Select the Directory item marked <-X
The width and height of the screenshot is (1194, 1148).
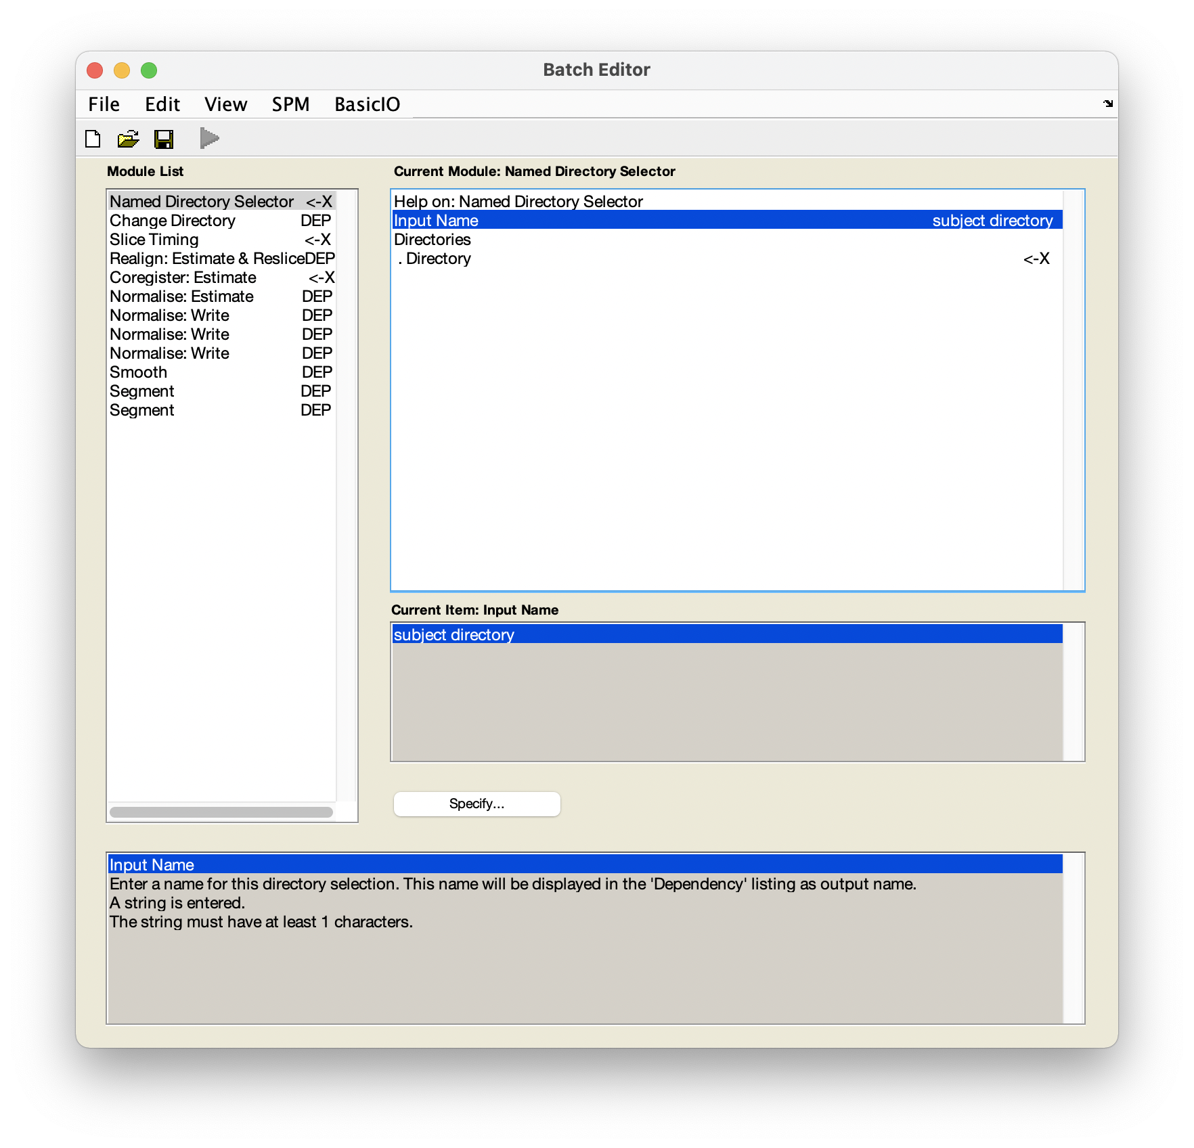point(439,259)
